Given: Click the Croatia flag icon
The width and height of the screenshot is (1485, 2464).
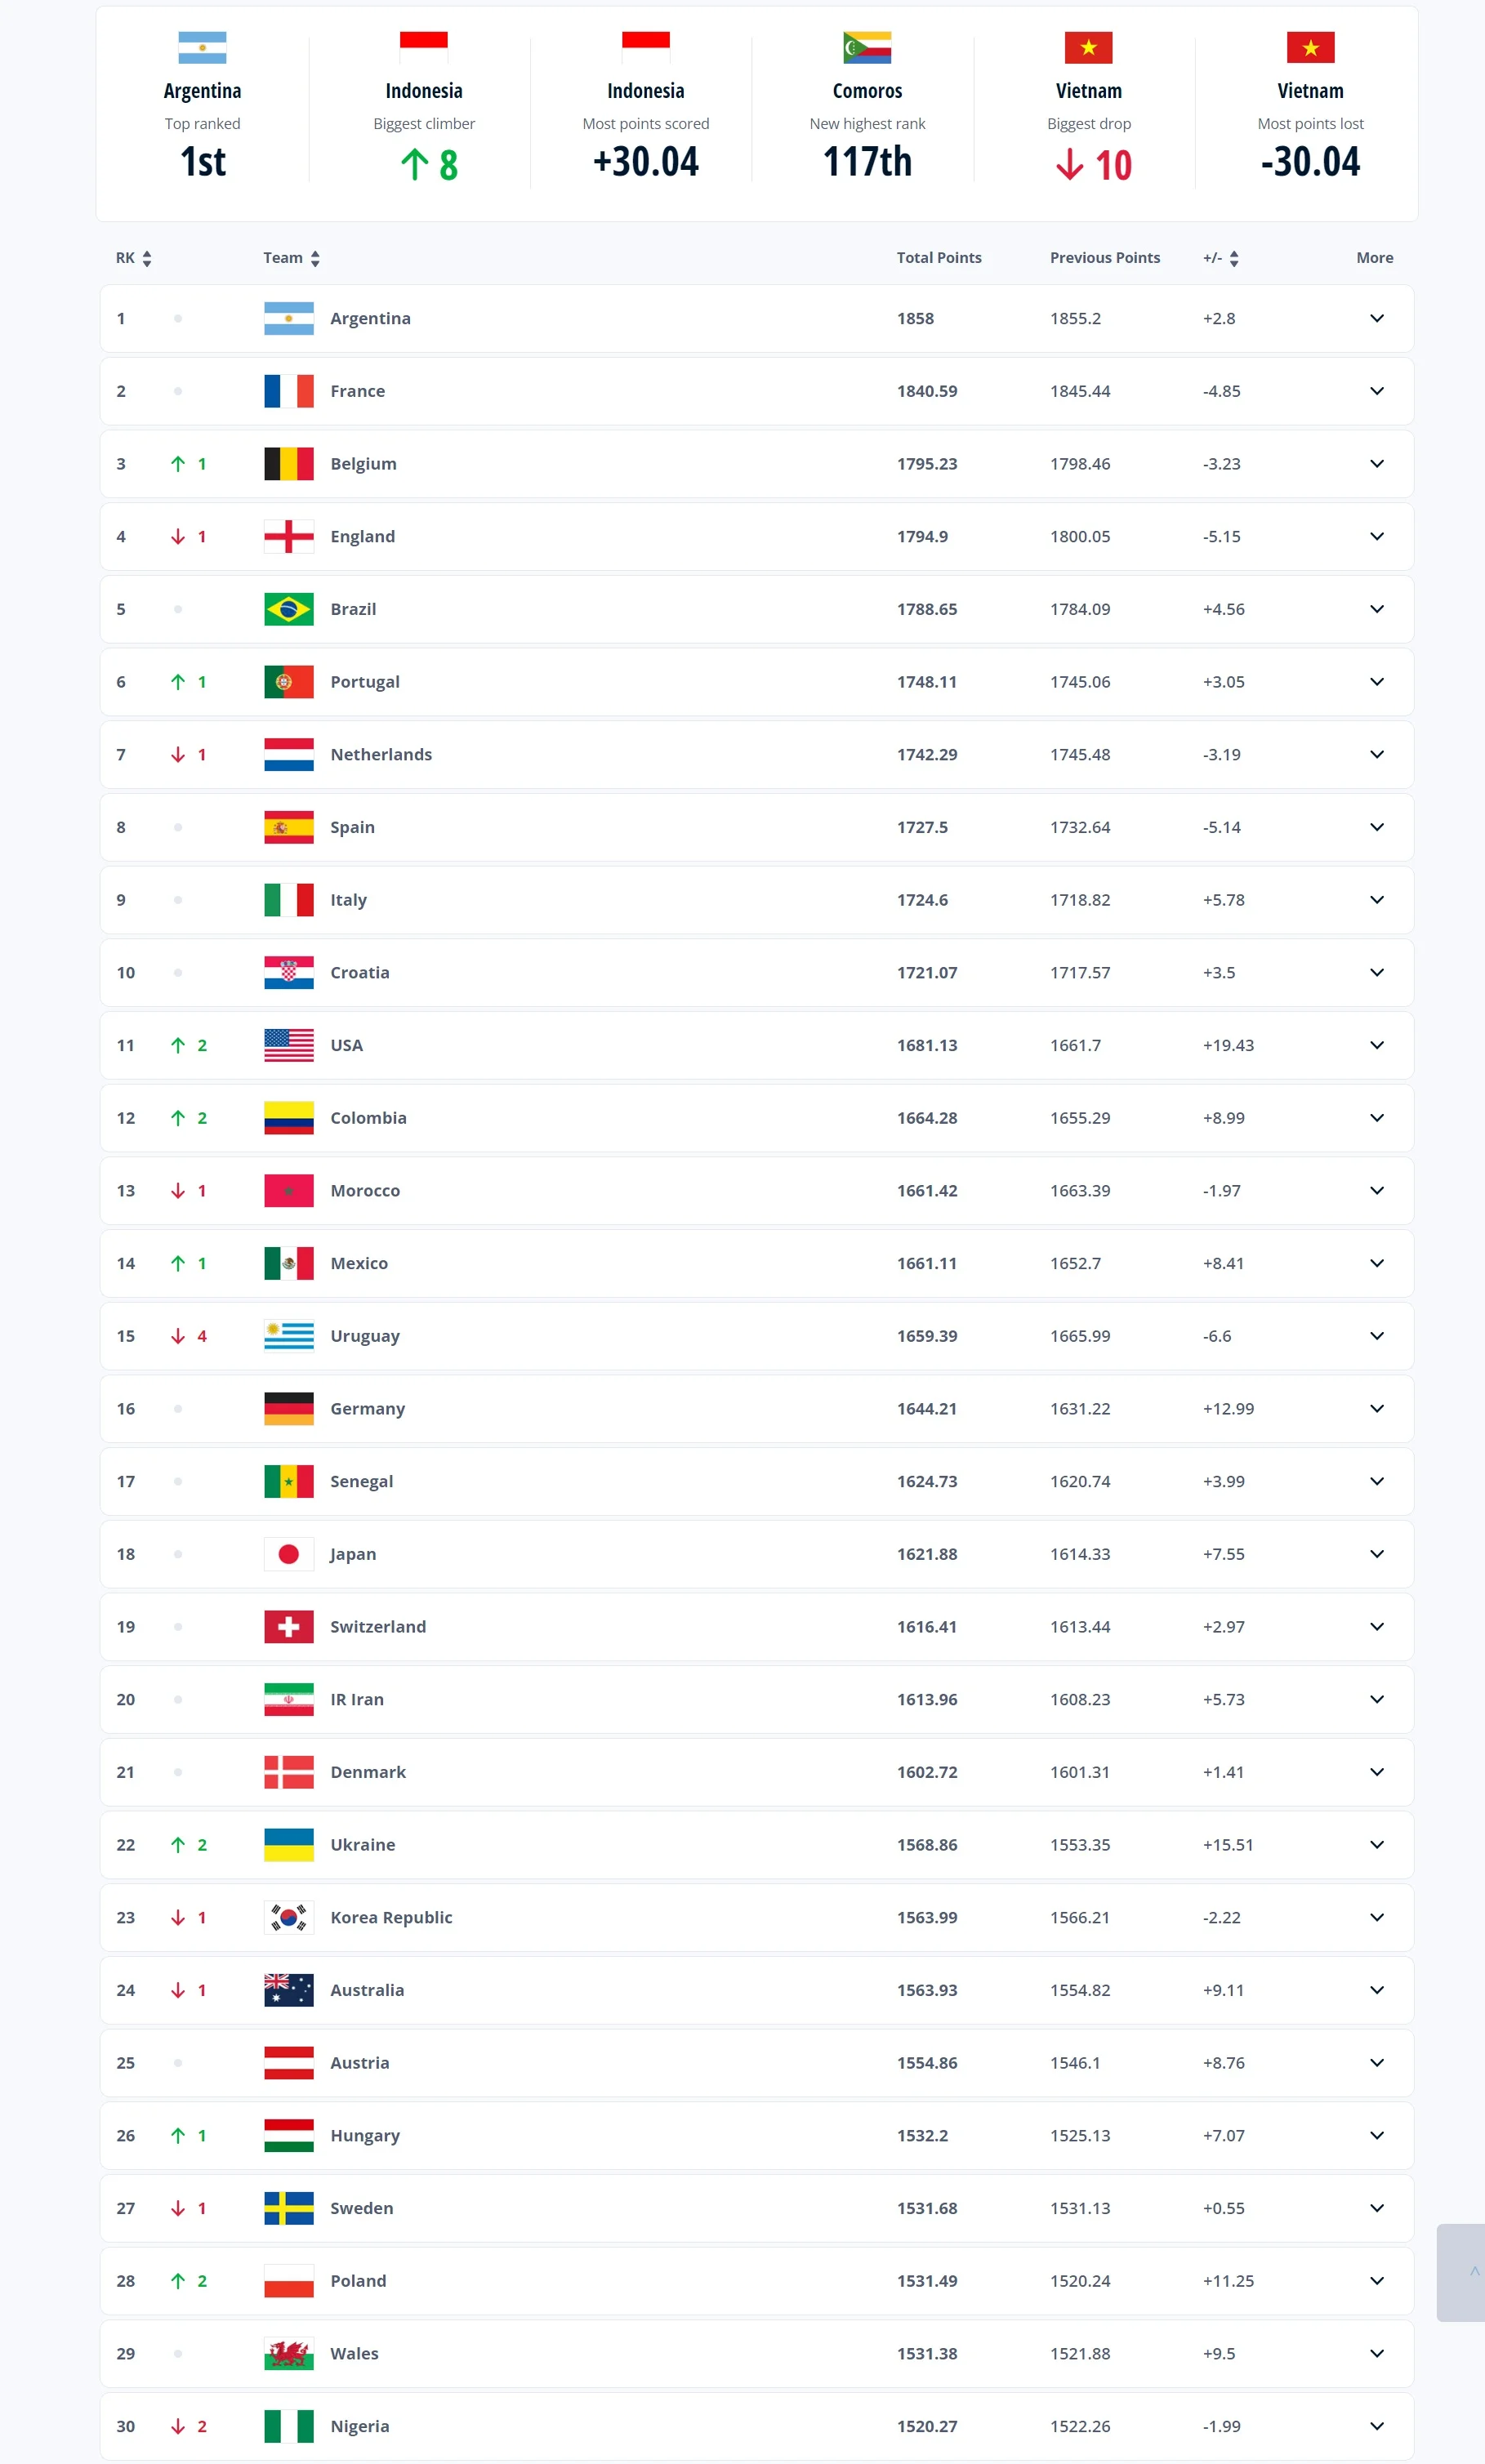Looking at the screenshot, I should (288, 972).
